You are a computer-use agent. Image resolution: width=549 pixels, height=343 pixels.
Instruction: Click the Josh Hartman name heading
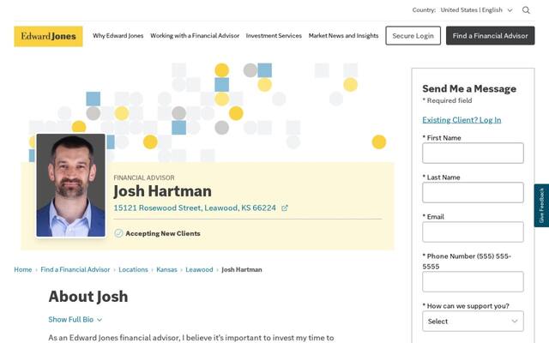point(162,191)
